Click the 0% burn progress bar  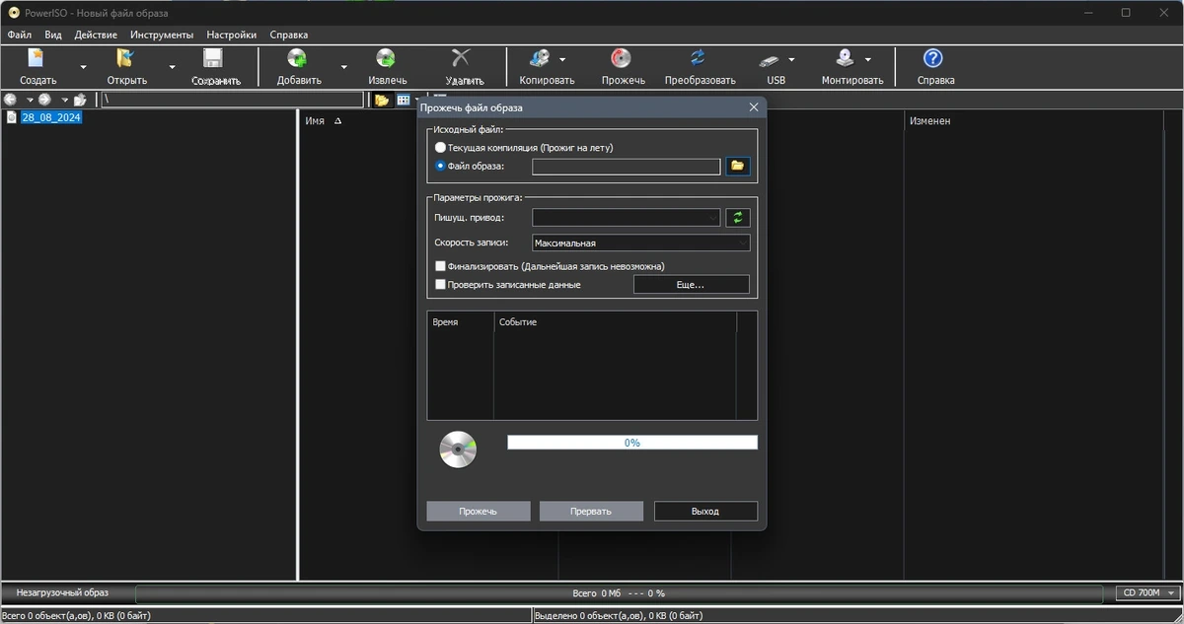point(632,443)
